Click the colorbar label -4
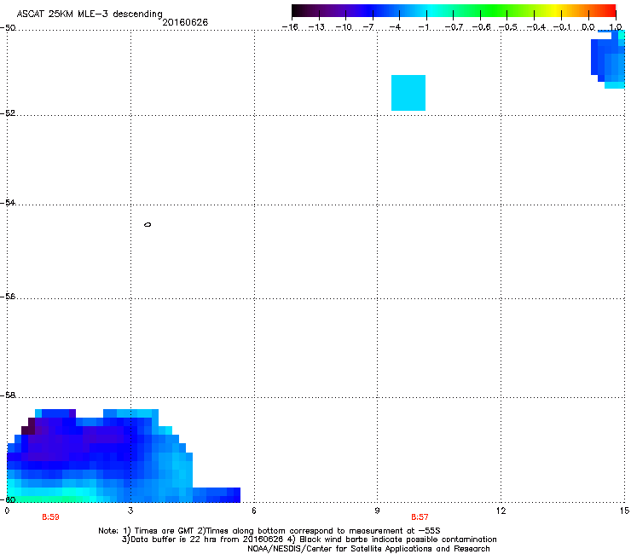 point(395,27)
